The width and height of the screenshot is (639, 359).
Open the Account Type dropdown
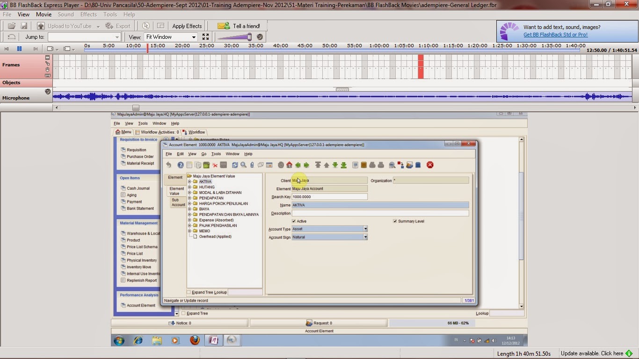click(x=365, y=229)
